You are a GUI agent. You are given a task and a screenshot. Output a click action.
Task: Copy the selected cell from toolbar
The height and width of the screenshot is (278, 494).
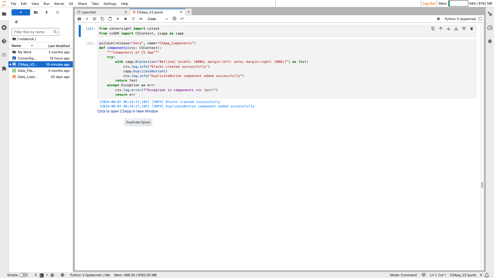(102, 19)
